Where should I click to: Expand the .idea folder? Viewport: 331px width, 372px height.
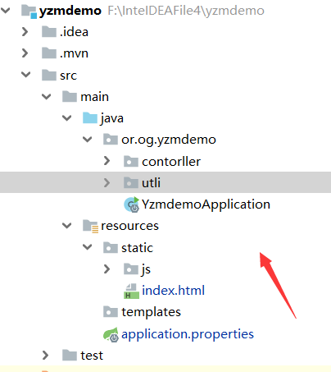pyautogui.click(x=25, y=32)
